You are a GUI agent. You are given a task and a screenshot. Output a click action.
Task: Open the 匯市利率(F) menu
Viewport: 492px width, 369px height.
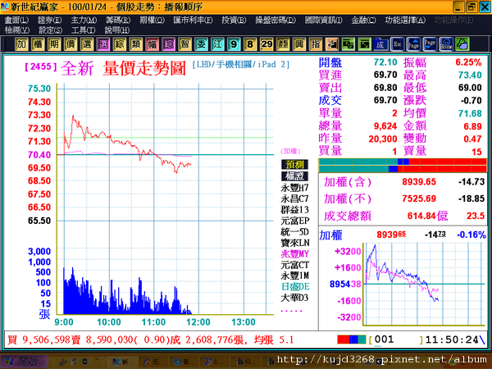193,20
